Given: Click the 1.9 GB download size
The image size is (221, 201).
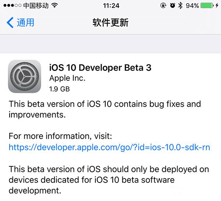Looking at the screenshot, I should coord(59,89).
